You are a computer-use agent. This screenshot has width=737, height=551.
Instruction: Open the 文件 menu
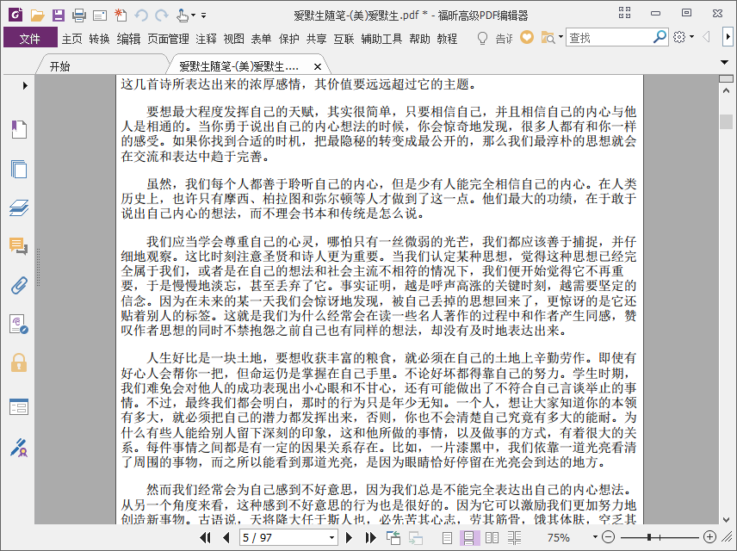coord(30,38)
